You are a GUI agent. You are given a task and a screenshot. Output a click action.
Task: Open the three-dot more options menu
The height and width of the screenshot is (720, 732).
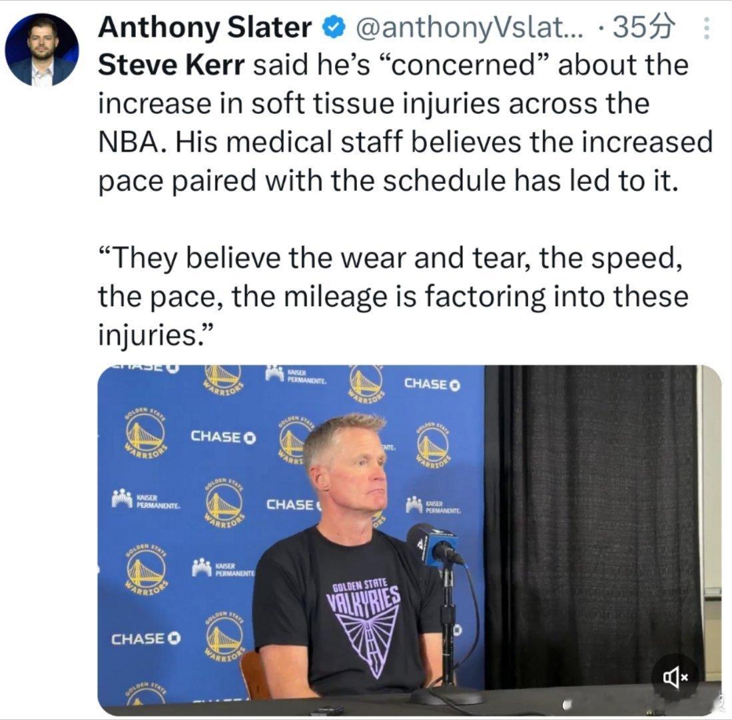coord(707,29)
